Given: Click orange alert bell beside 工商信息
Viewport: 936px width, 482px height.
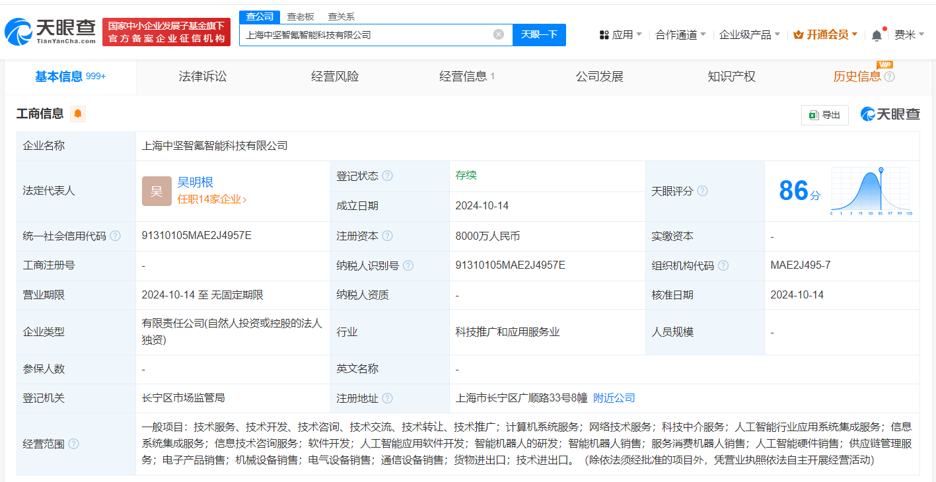Looking at the screenshot, I should coord(78,114).
